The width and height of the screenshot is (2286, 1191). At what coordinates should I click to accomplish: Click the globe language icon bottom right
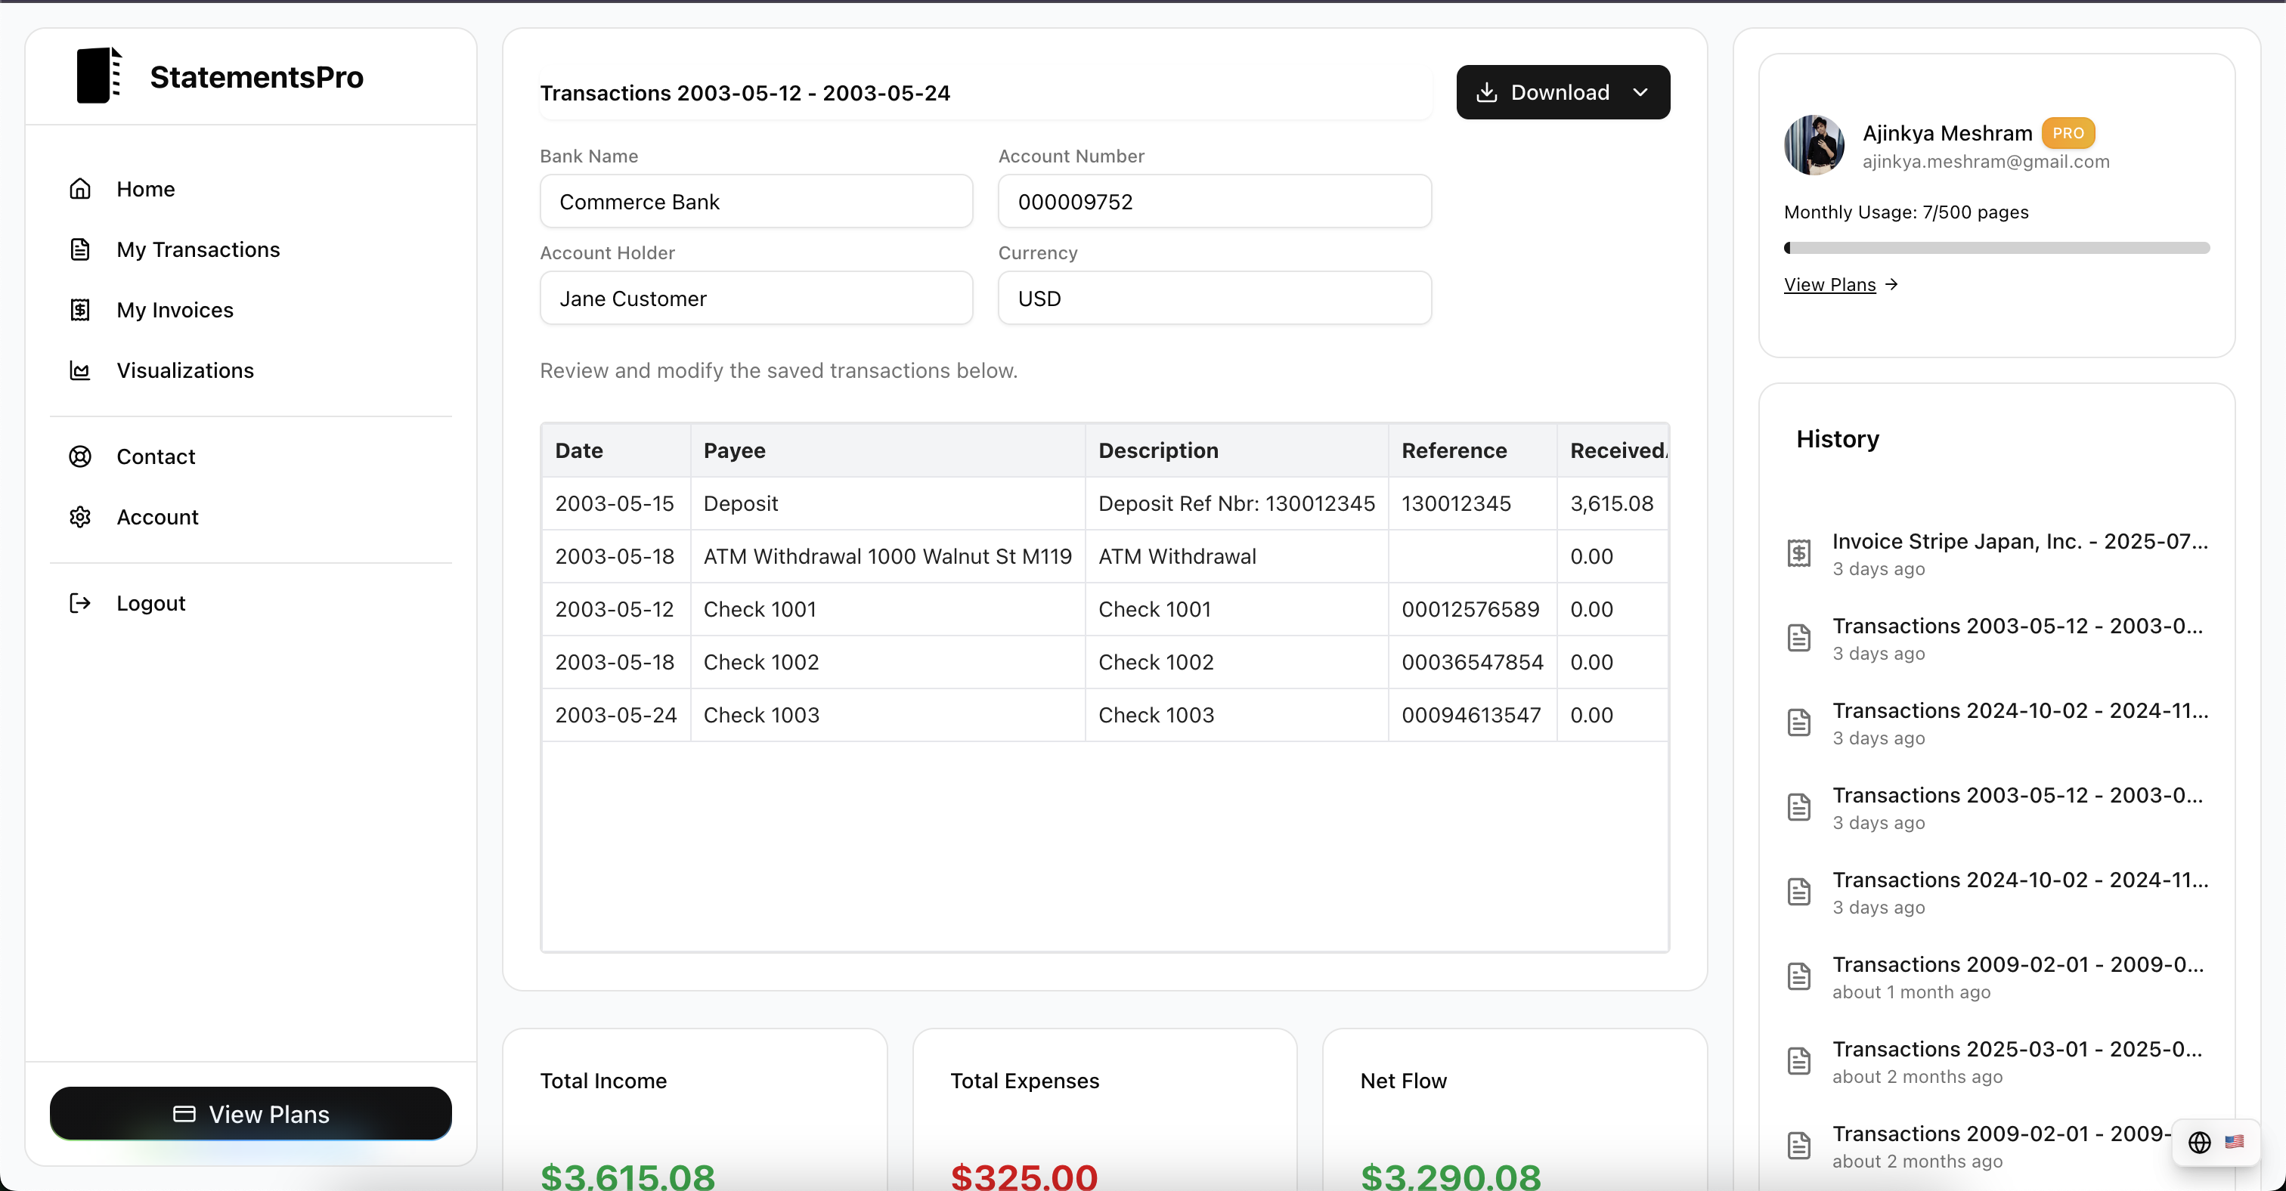coord(2200,1142)
